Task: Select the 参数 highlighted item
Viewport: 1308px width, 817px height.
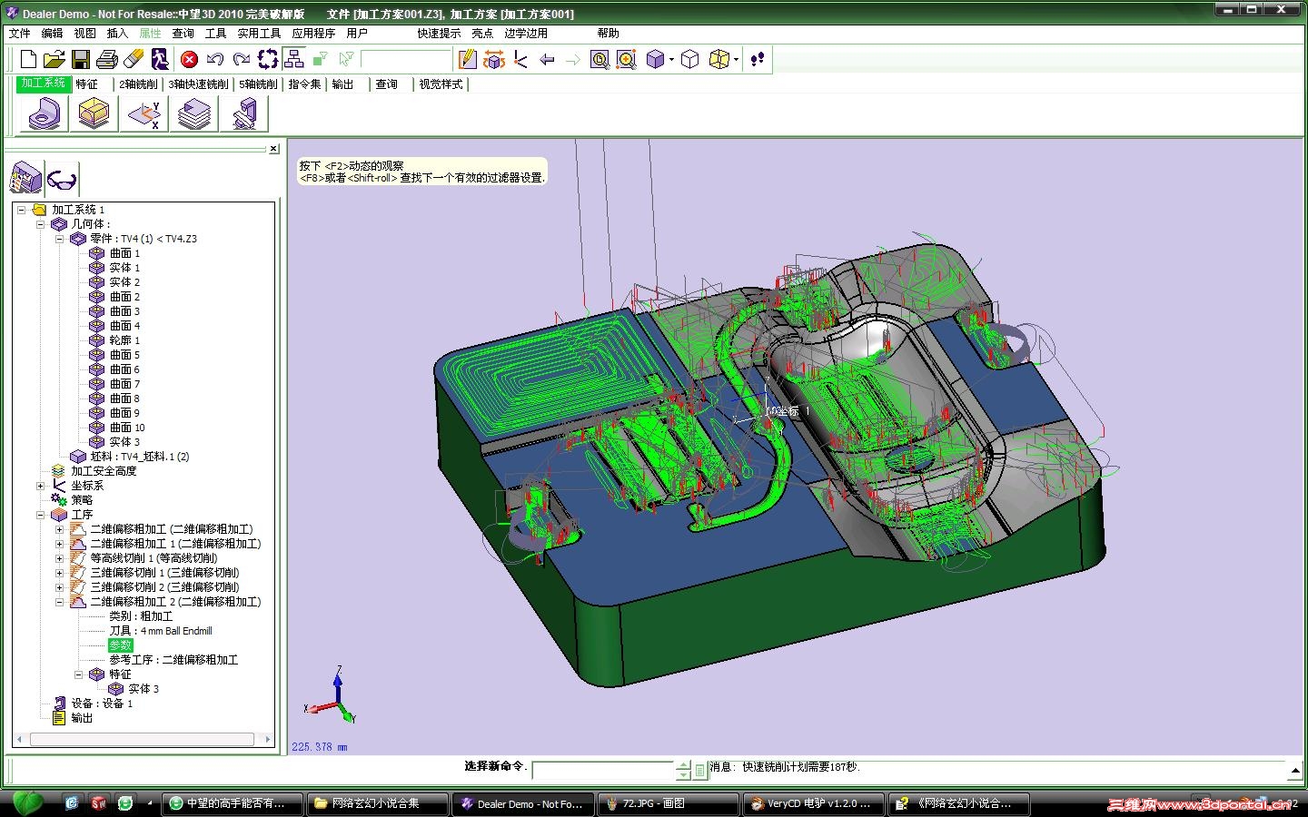Action: (x=121, y=645)
